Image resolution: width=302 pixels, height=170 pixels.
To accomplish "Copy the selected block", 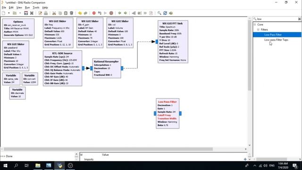I will click(60, 13).
